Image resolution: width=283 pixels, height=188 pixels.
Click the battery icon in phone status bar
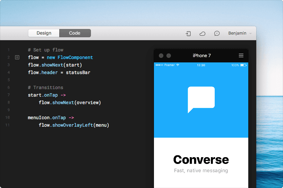tap(243, 65)
